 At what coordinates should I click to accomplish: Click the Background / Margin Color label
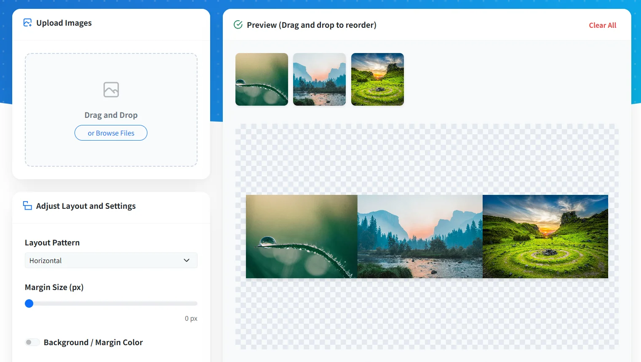[x=93, y=342]
